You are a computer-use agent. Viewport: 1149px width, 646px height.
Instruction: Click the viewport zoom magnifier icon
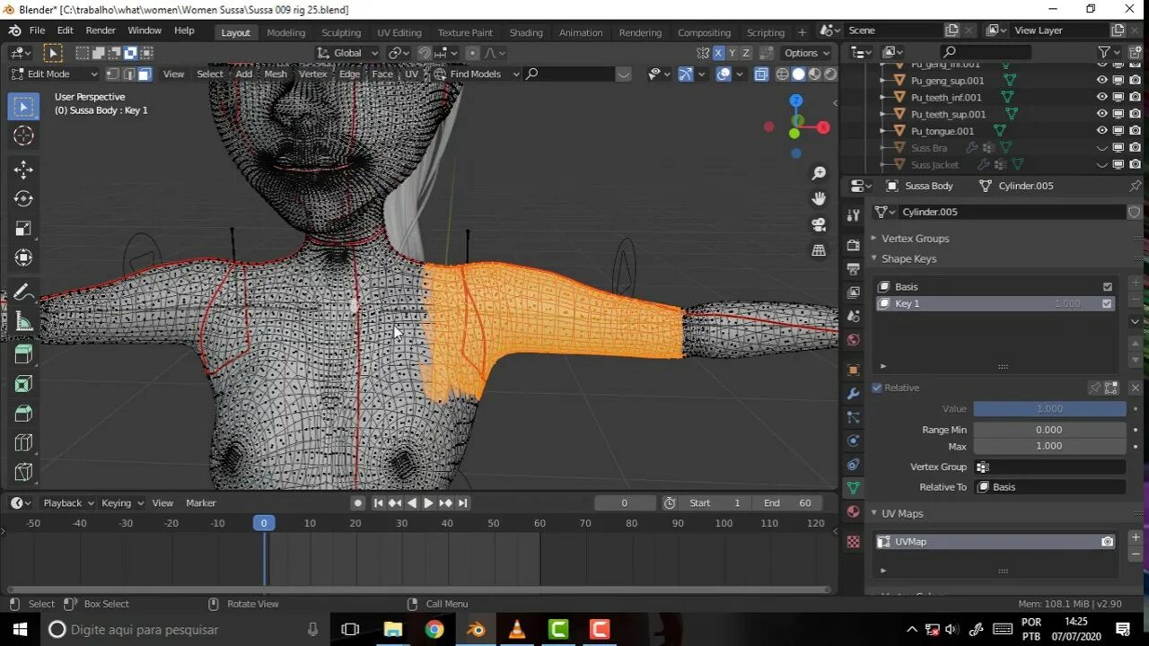click(x=819, y=173)
